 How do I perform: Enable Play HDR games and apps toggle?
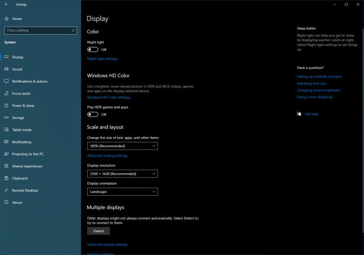[93, 115]
